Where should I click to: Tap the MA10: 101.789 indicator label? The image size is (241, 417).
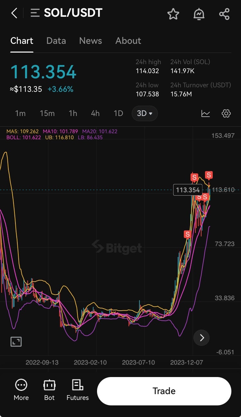pos(60,131)
